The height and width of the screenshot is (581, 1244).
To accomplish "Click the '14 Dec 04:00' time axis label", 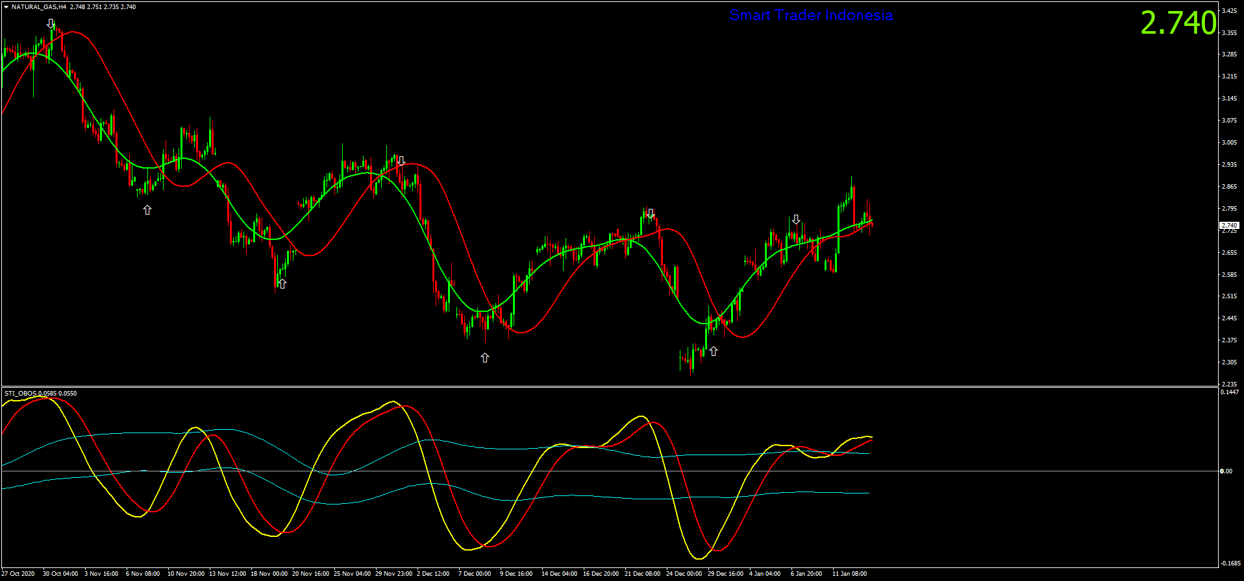I will (x=559, y=573).
